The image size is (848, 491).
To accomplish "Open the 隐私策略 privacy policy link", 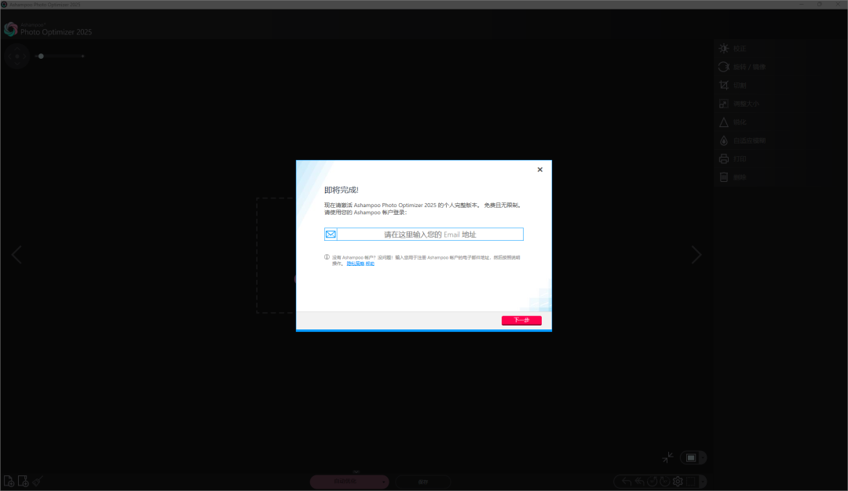I will point(356,264).
